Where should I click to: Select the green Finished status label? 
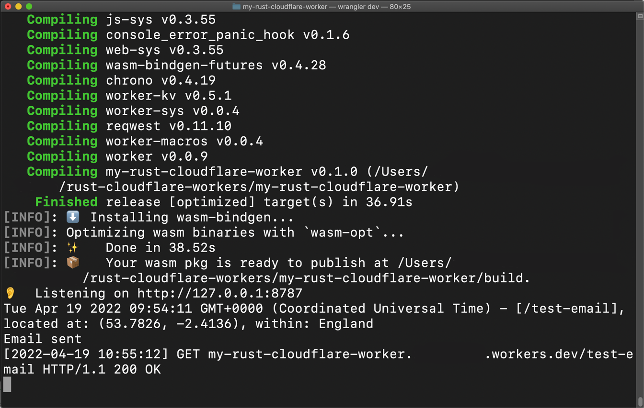pyautogui.click(x=66, y=202)
